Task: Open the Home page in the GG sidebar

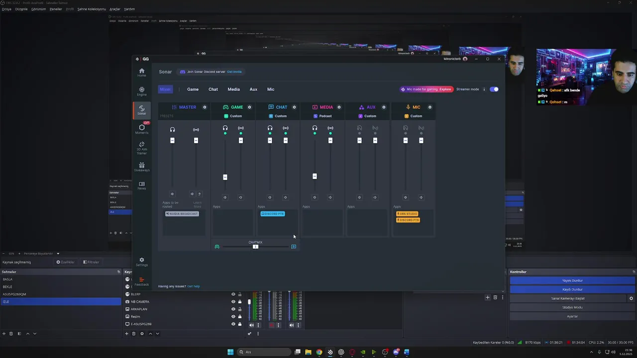Action: tap(142, 73)
